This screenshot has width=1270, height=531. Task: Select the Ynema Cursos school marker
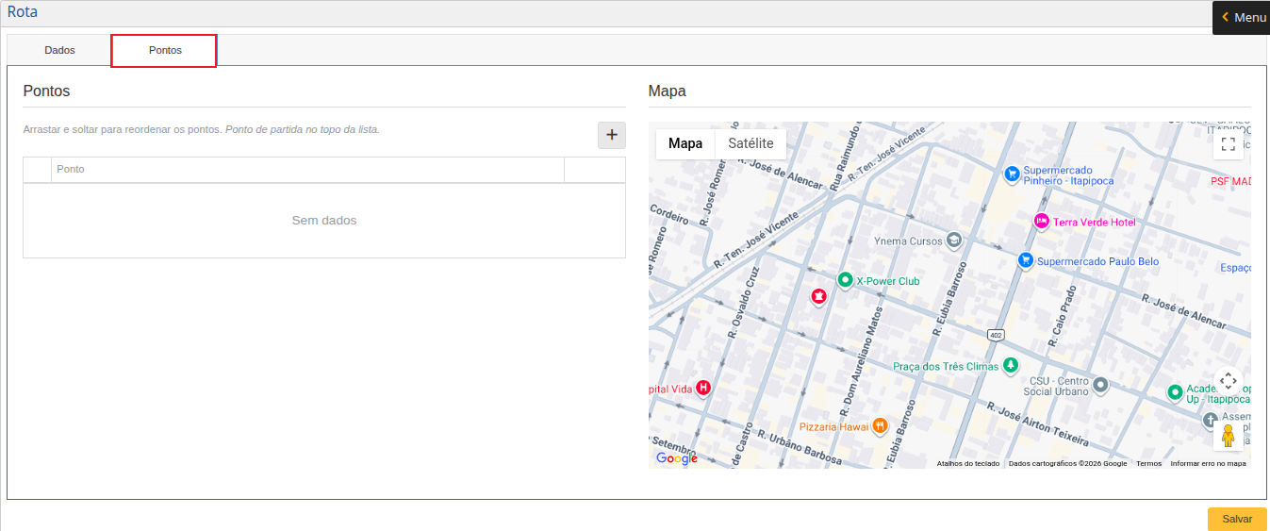pos(954,241)
